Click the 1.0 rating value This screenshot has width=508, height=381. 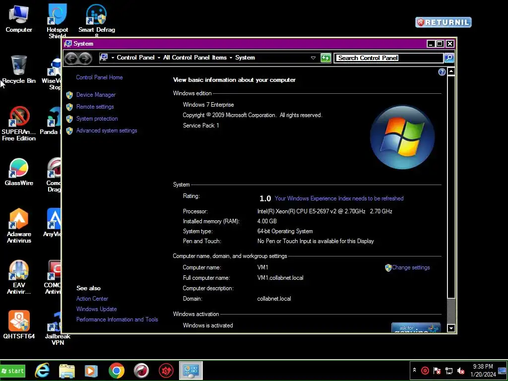[x=265, y=198]
